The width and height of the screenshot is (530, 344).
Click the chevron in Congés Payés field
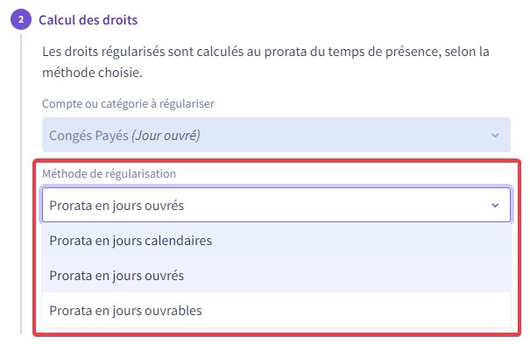(x=495, y=136)
